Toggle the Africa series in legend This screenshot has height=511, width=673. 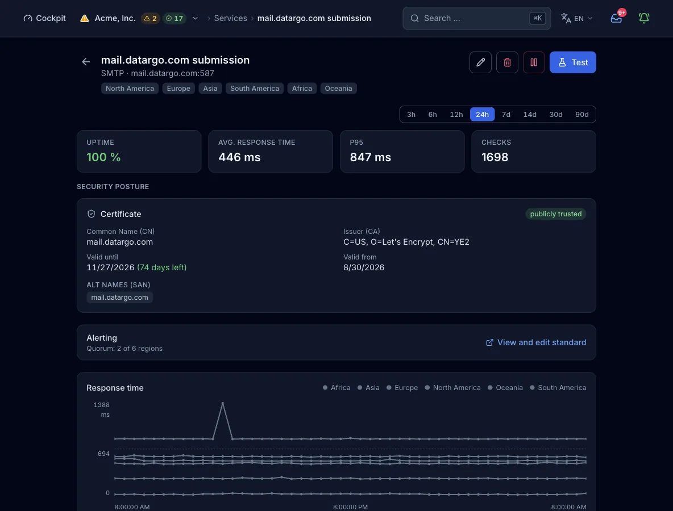tap(336, 388)
